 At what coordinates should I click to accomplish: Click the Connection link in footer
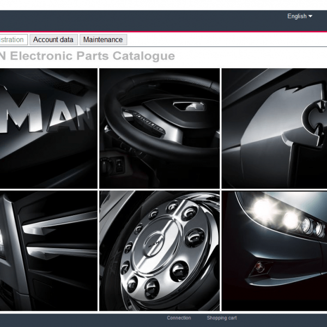[x=179, y=318]
